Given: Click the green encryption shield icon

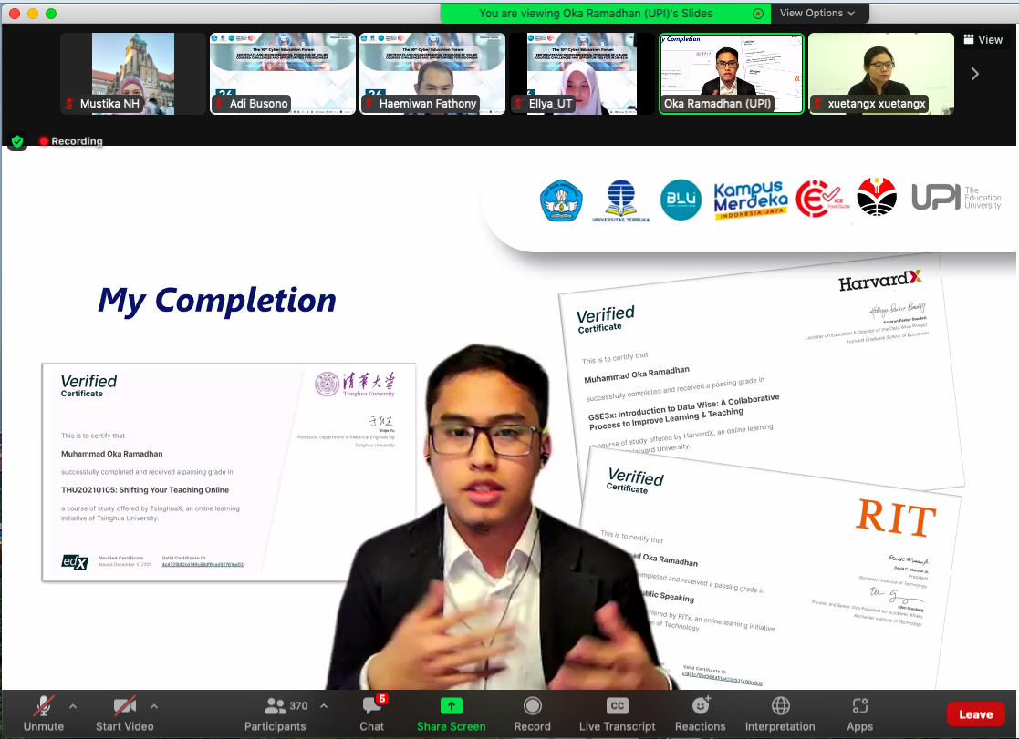Looking at the screenshot, I should pos(17,141).
